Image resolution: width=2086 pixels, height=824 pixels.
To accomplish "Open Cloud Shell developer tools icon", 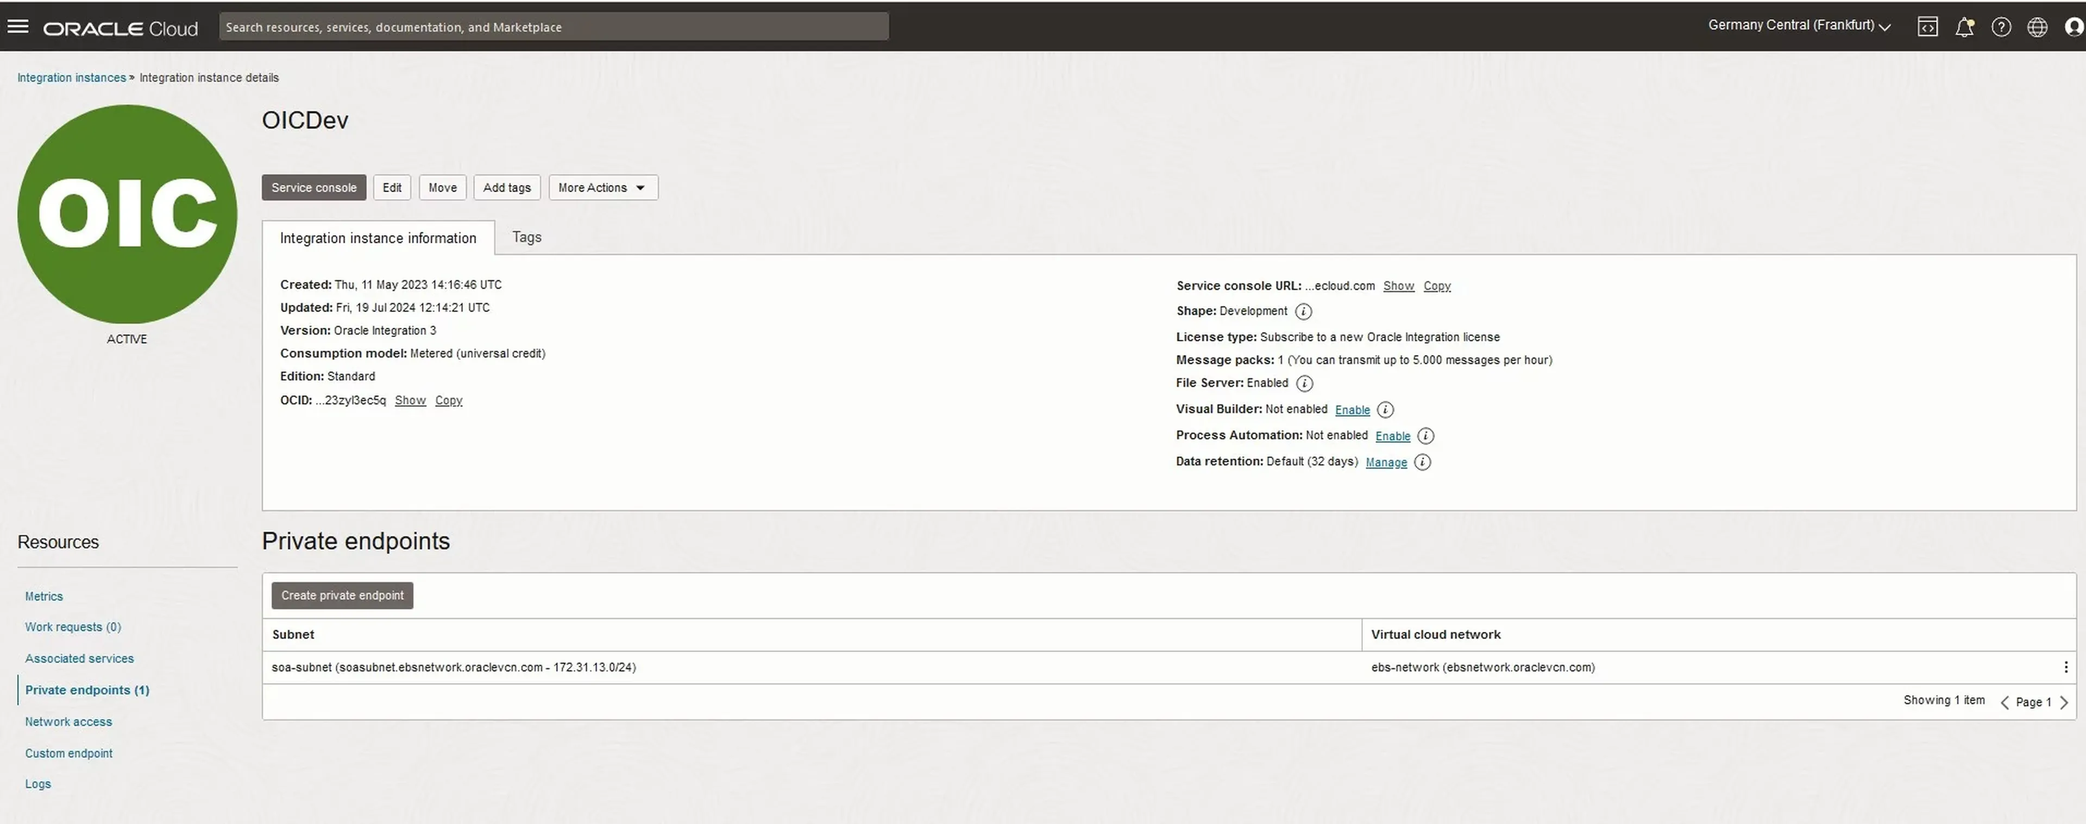I will pos(1927,27).
